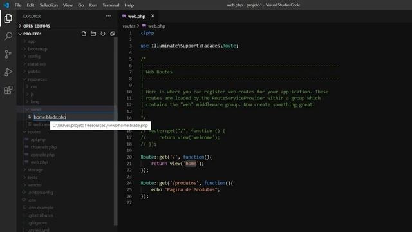Click the routes breadcrumb segment
Image resolution: width=412 pixels, height=232 pixels.
(x=129, y=26)
